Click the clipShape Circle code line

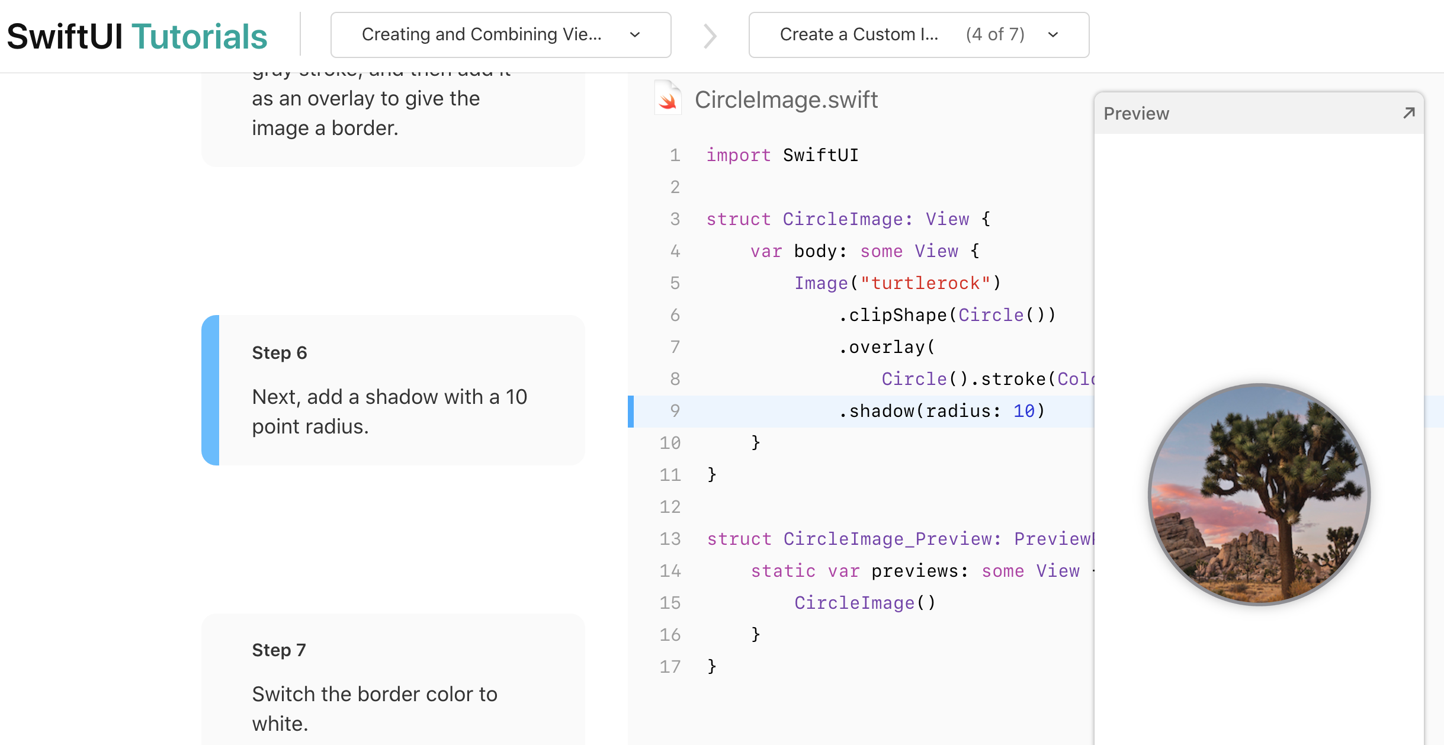coord(948,314)
